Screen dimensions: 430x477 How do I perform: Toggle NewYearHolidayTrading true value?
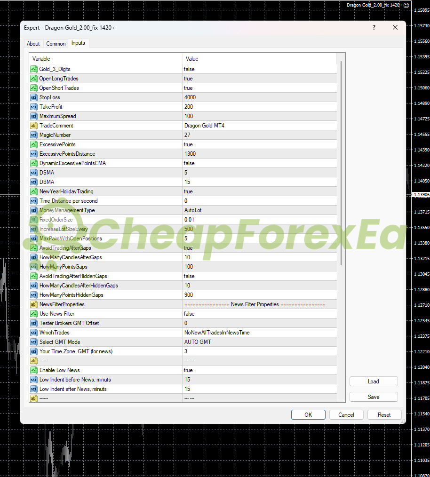[260, 191]
